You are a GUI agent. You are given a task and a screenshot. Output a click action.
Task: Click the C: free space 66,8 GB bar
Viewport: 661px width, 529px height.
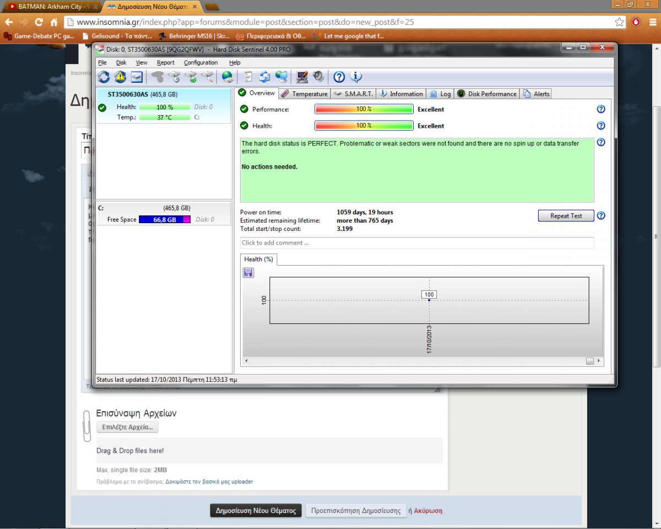pyautogui.click(x=165, y=219)
